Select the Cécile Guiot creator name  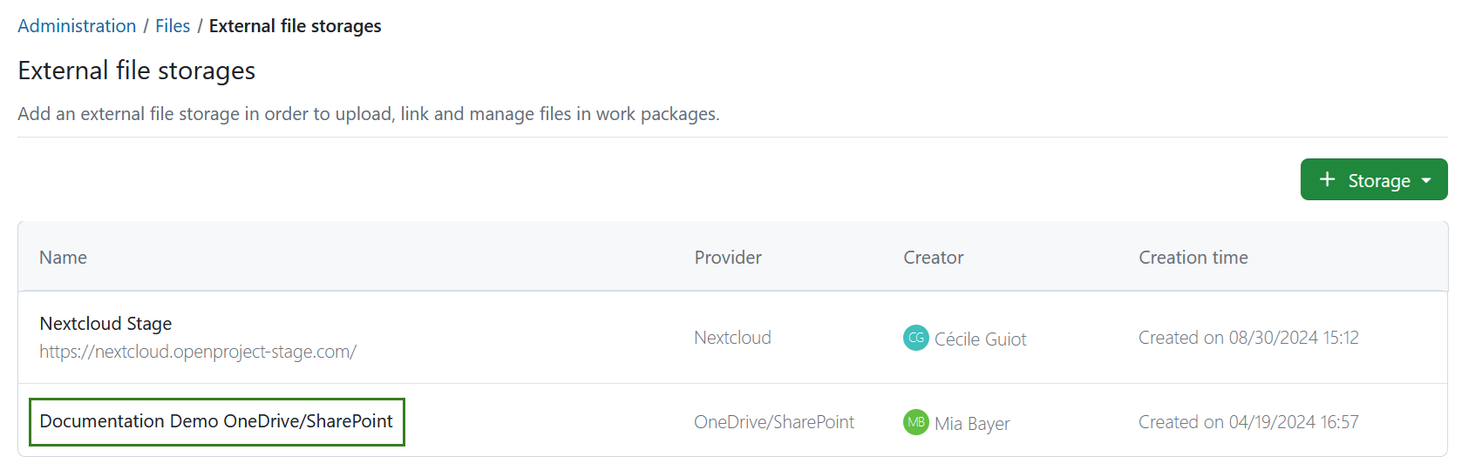click(x=980, y=339)
